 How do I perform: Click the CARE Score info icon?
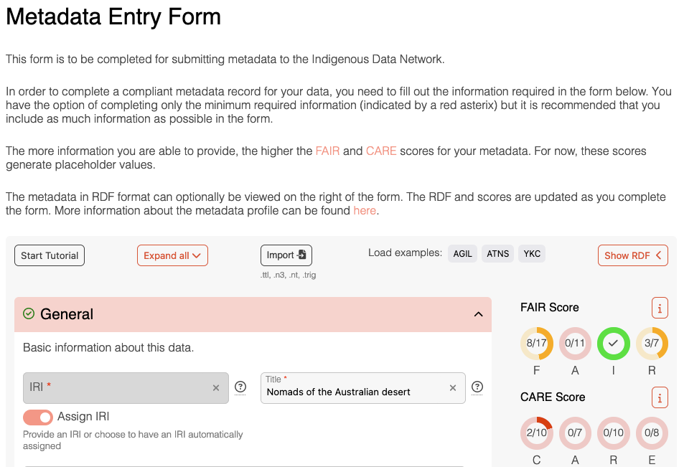pyautogui.click(x=660, y=397)
